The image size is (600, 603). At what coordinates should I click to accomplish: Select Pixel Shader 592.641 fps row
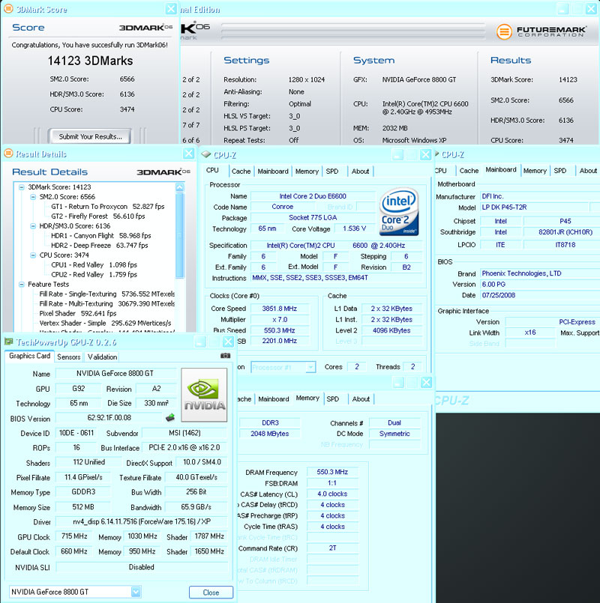pos(78,313)
